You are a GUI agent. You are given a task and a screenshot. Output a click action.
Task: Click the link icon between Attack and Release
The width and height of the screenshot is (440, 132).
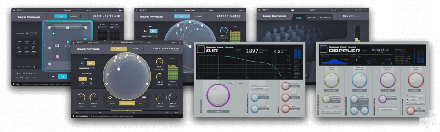point(166,97)
